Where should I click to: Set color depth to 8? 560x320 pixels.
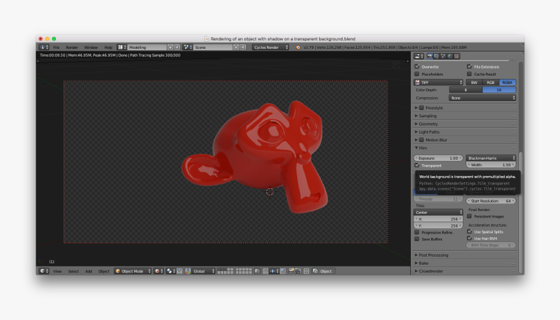(x=466, y=90)
